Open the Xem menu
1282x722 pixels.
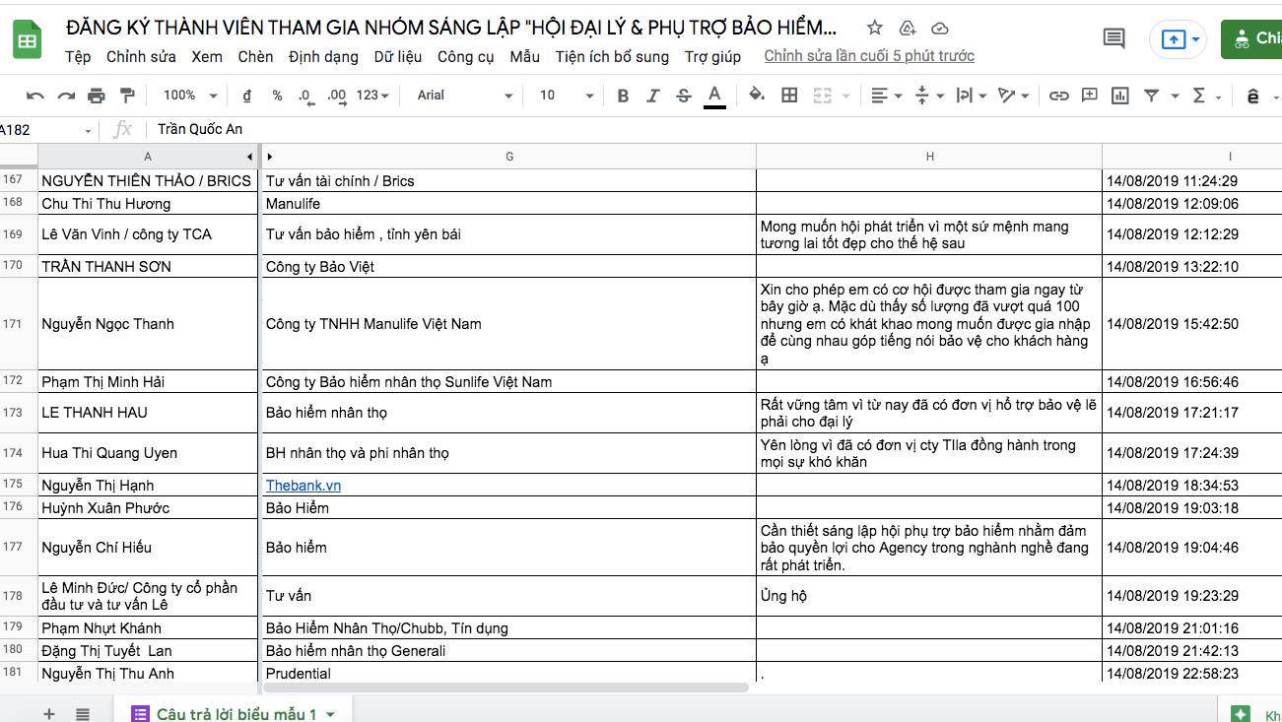[207, 57]
